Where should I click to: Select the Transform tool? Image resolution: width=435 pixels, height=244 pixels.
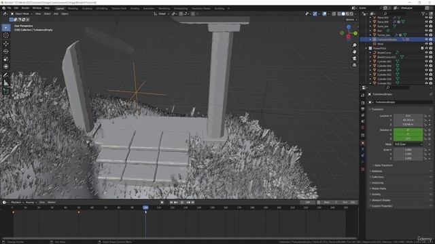tap(6, 66)
